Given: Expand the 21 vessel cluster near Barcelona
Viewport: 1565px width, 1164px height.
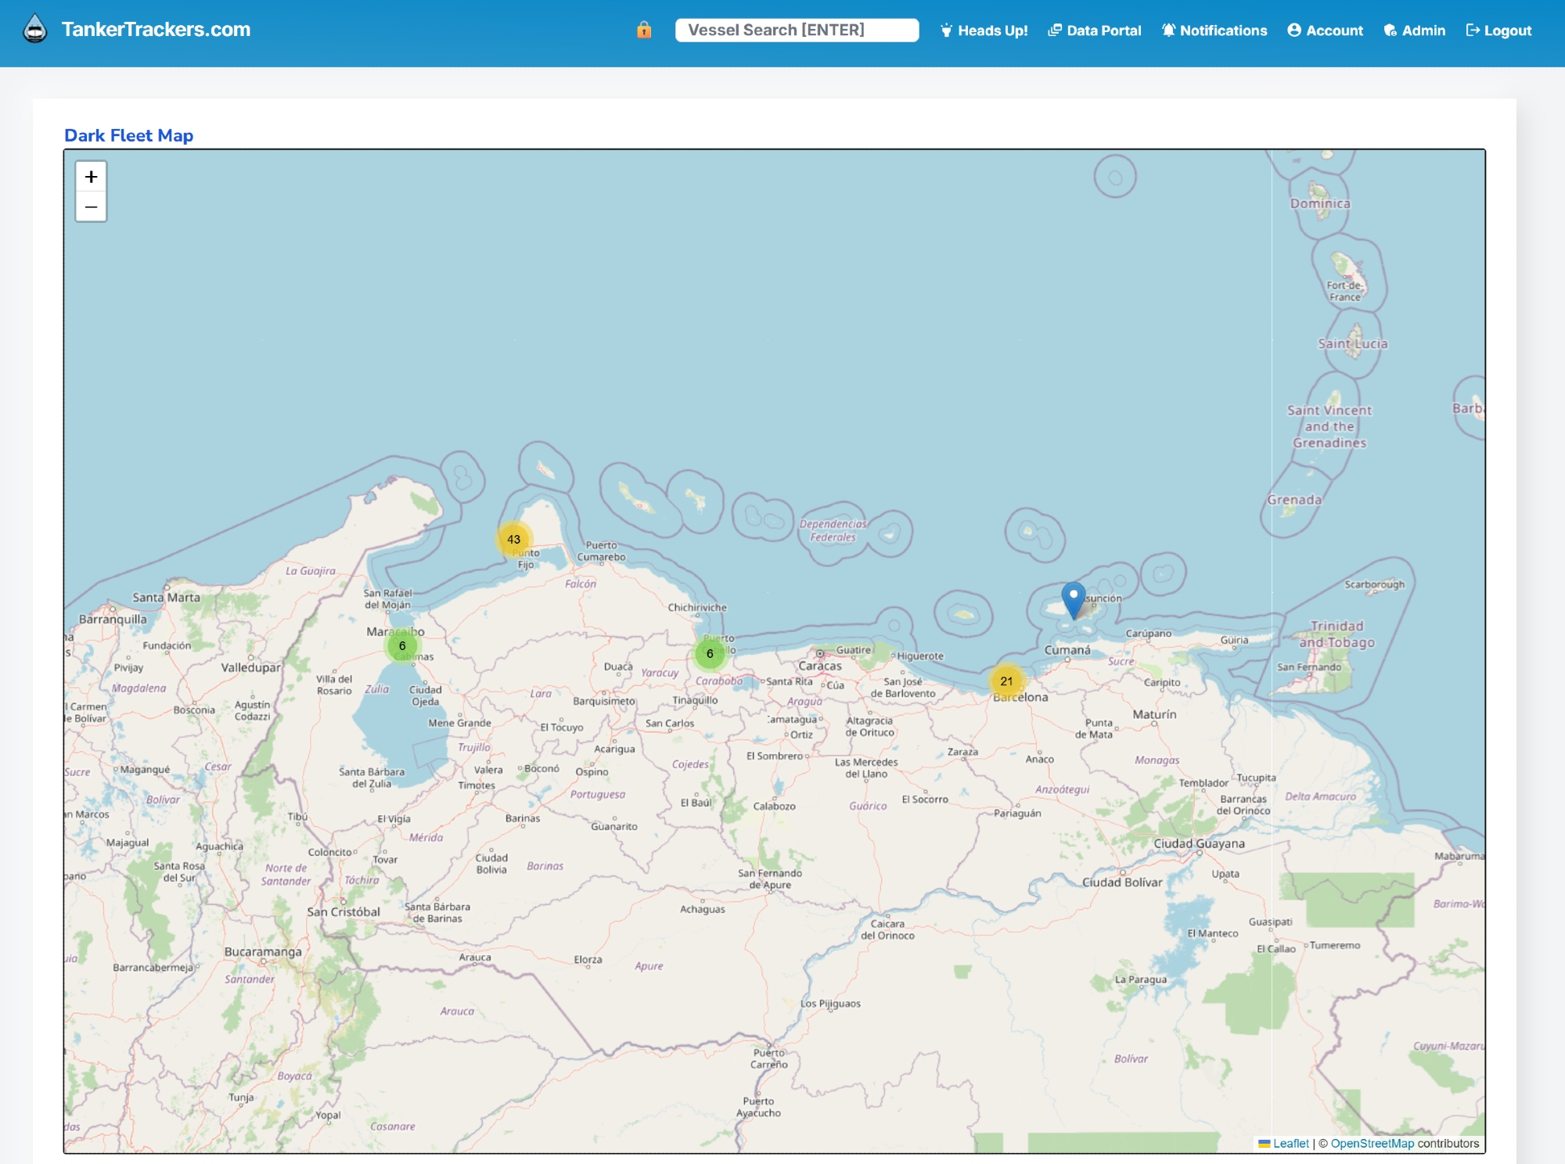Looking at the screenshot, I should pos(1006,681).
